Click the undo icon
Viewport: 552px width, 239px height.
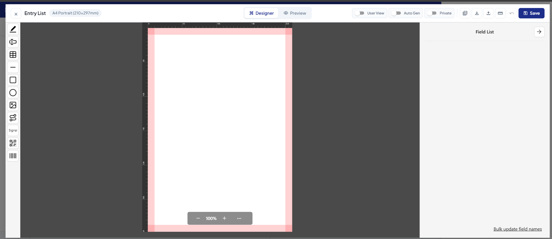point(512,13)
